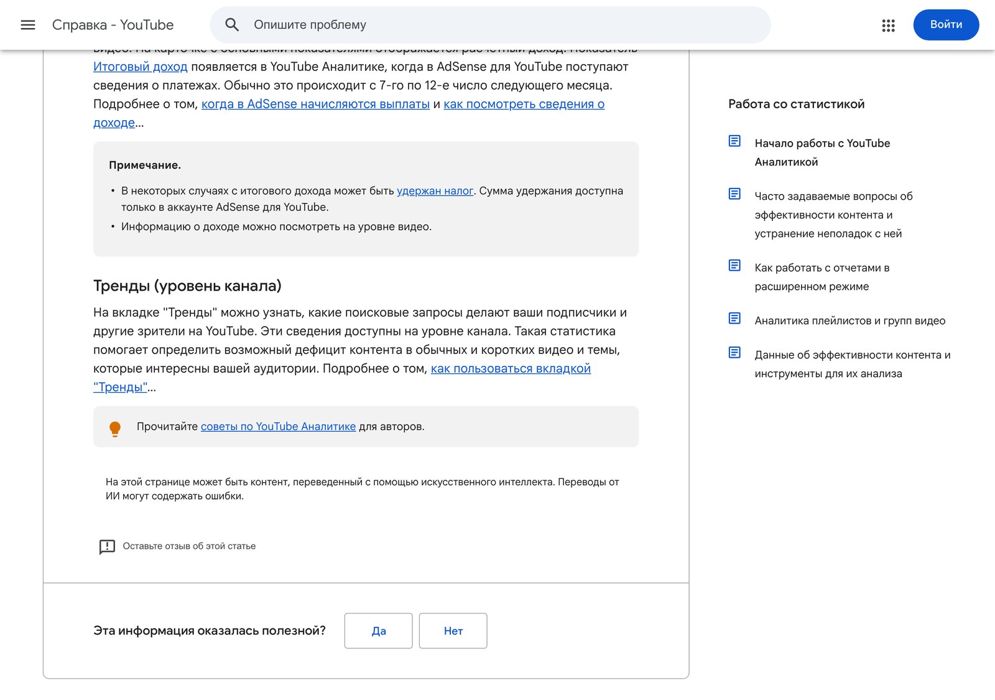
Task: Click the "Примечание." note title
Action: click(x=145, y=165)
